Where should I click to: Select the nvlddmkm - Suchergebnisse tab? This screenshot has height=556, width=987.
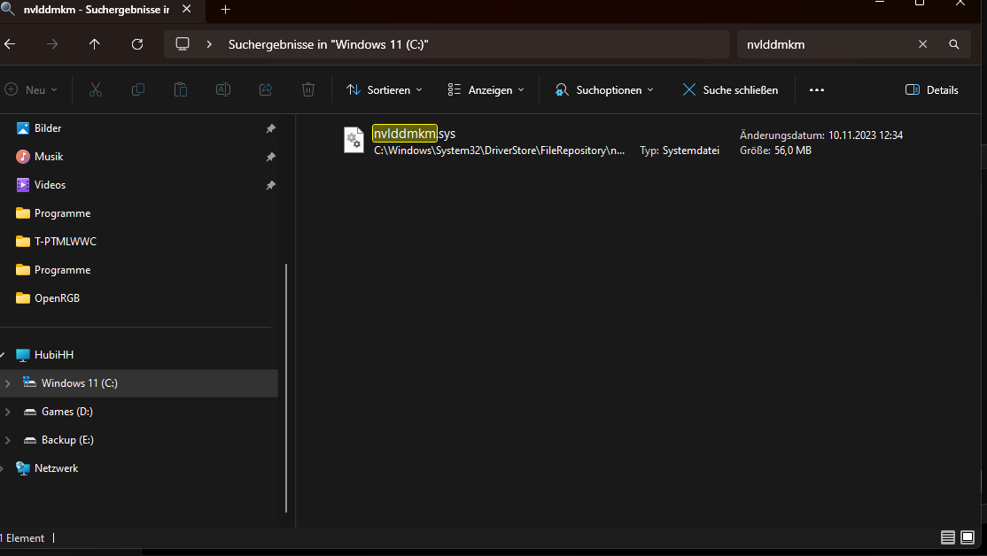[x=95, y=10]
